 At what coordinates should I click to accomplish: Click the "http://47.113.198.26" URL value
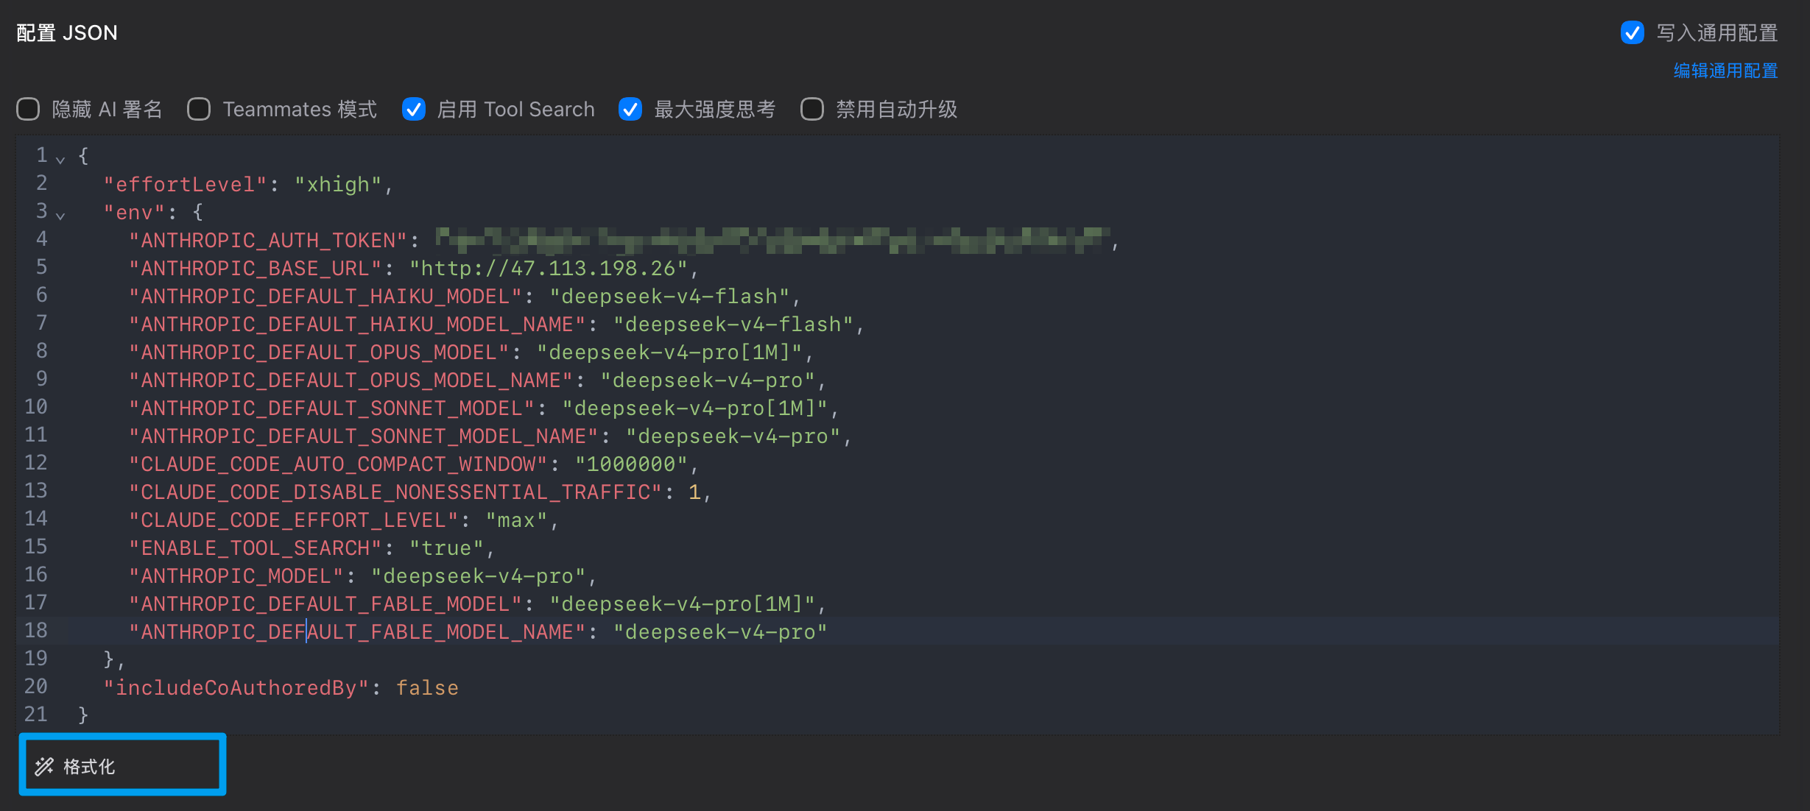tap(549, 268)
